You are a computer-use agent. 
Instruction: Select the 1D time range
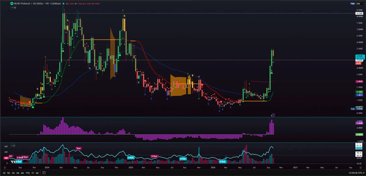[4, 173]
